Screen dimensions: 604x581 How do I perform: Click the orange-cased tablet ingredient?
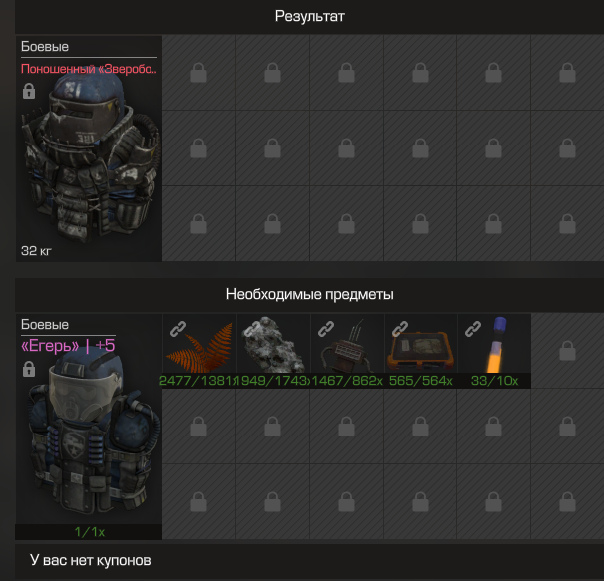[x=421, y=350]
